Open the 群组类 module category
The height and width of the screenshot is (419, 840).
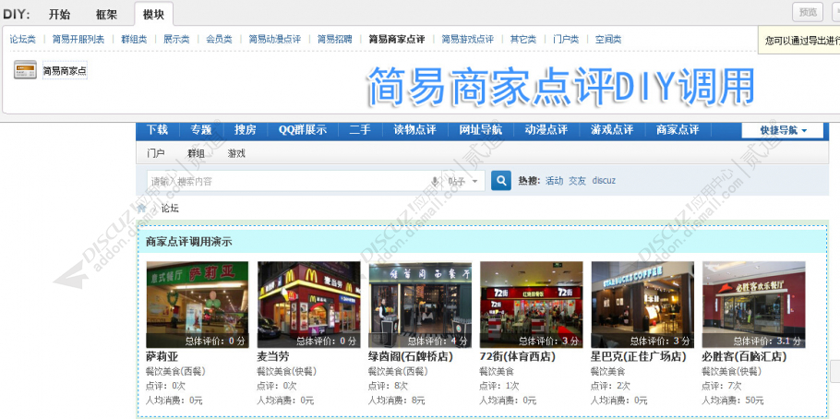134,39
